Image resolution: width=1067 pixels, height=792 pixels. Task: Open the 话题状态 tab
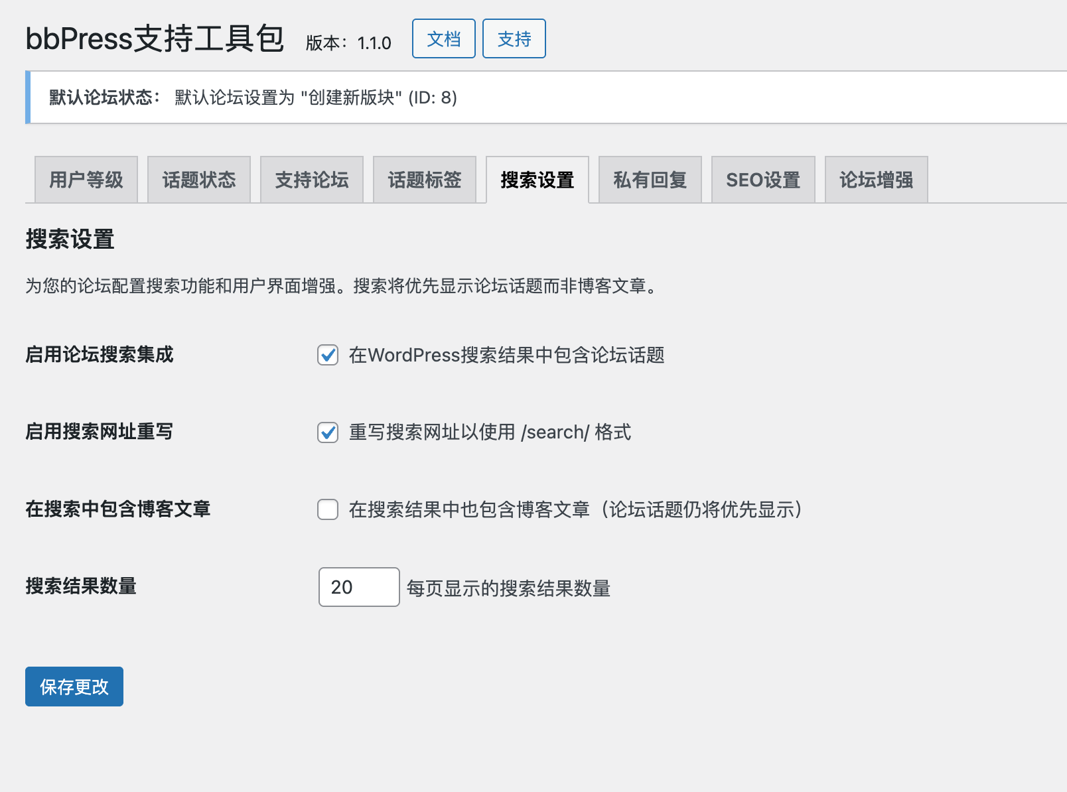(199, 180)
